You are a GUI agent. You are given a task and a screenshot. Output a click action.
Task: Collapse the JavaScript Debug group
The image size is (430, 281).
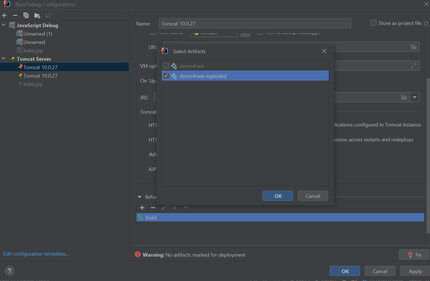point(4,25)
